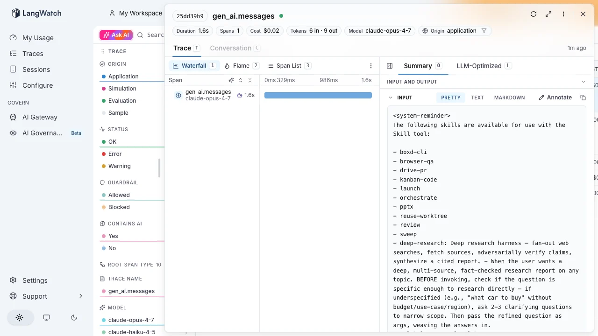Click the Ask AI button

pos(116,35)
